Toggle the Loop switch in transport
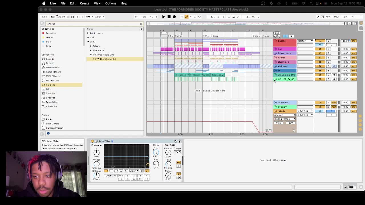The width and height of the screenshot is (365, 205). click(x=233, y=17)
